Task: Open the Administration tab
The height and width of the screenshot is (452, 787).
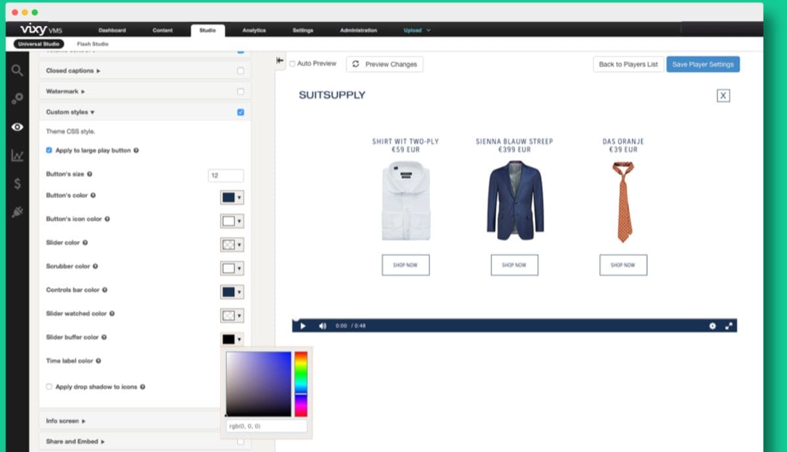Action: tap(359, 30)
